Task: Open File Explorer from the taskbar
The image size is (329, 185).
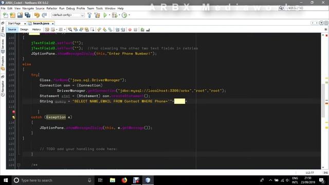Action: click(113, 180)
